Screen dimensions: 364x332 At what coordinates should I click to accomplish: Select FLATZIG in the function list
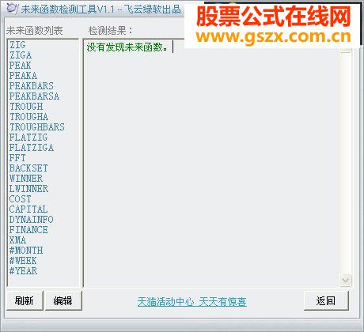28,138
